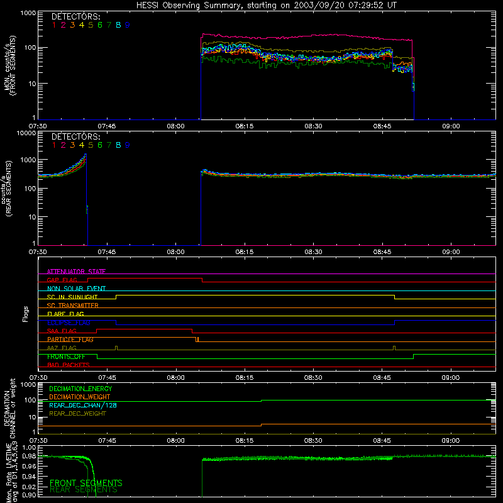Click 09:00 tick under front segments plot

click(451, 126)
